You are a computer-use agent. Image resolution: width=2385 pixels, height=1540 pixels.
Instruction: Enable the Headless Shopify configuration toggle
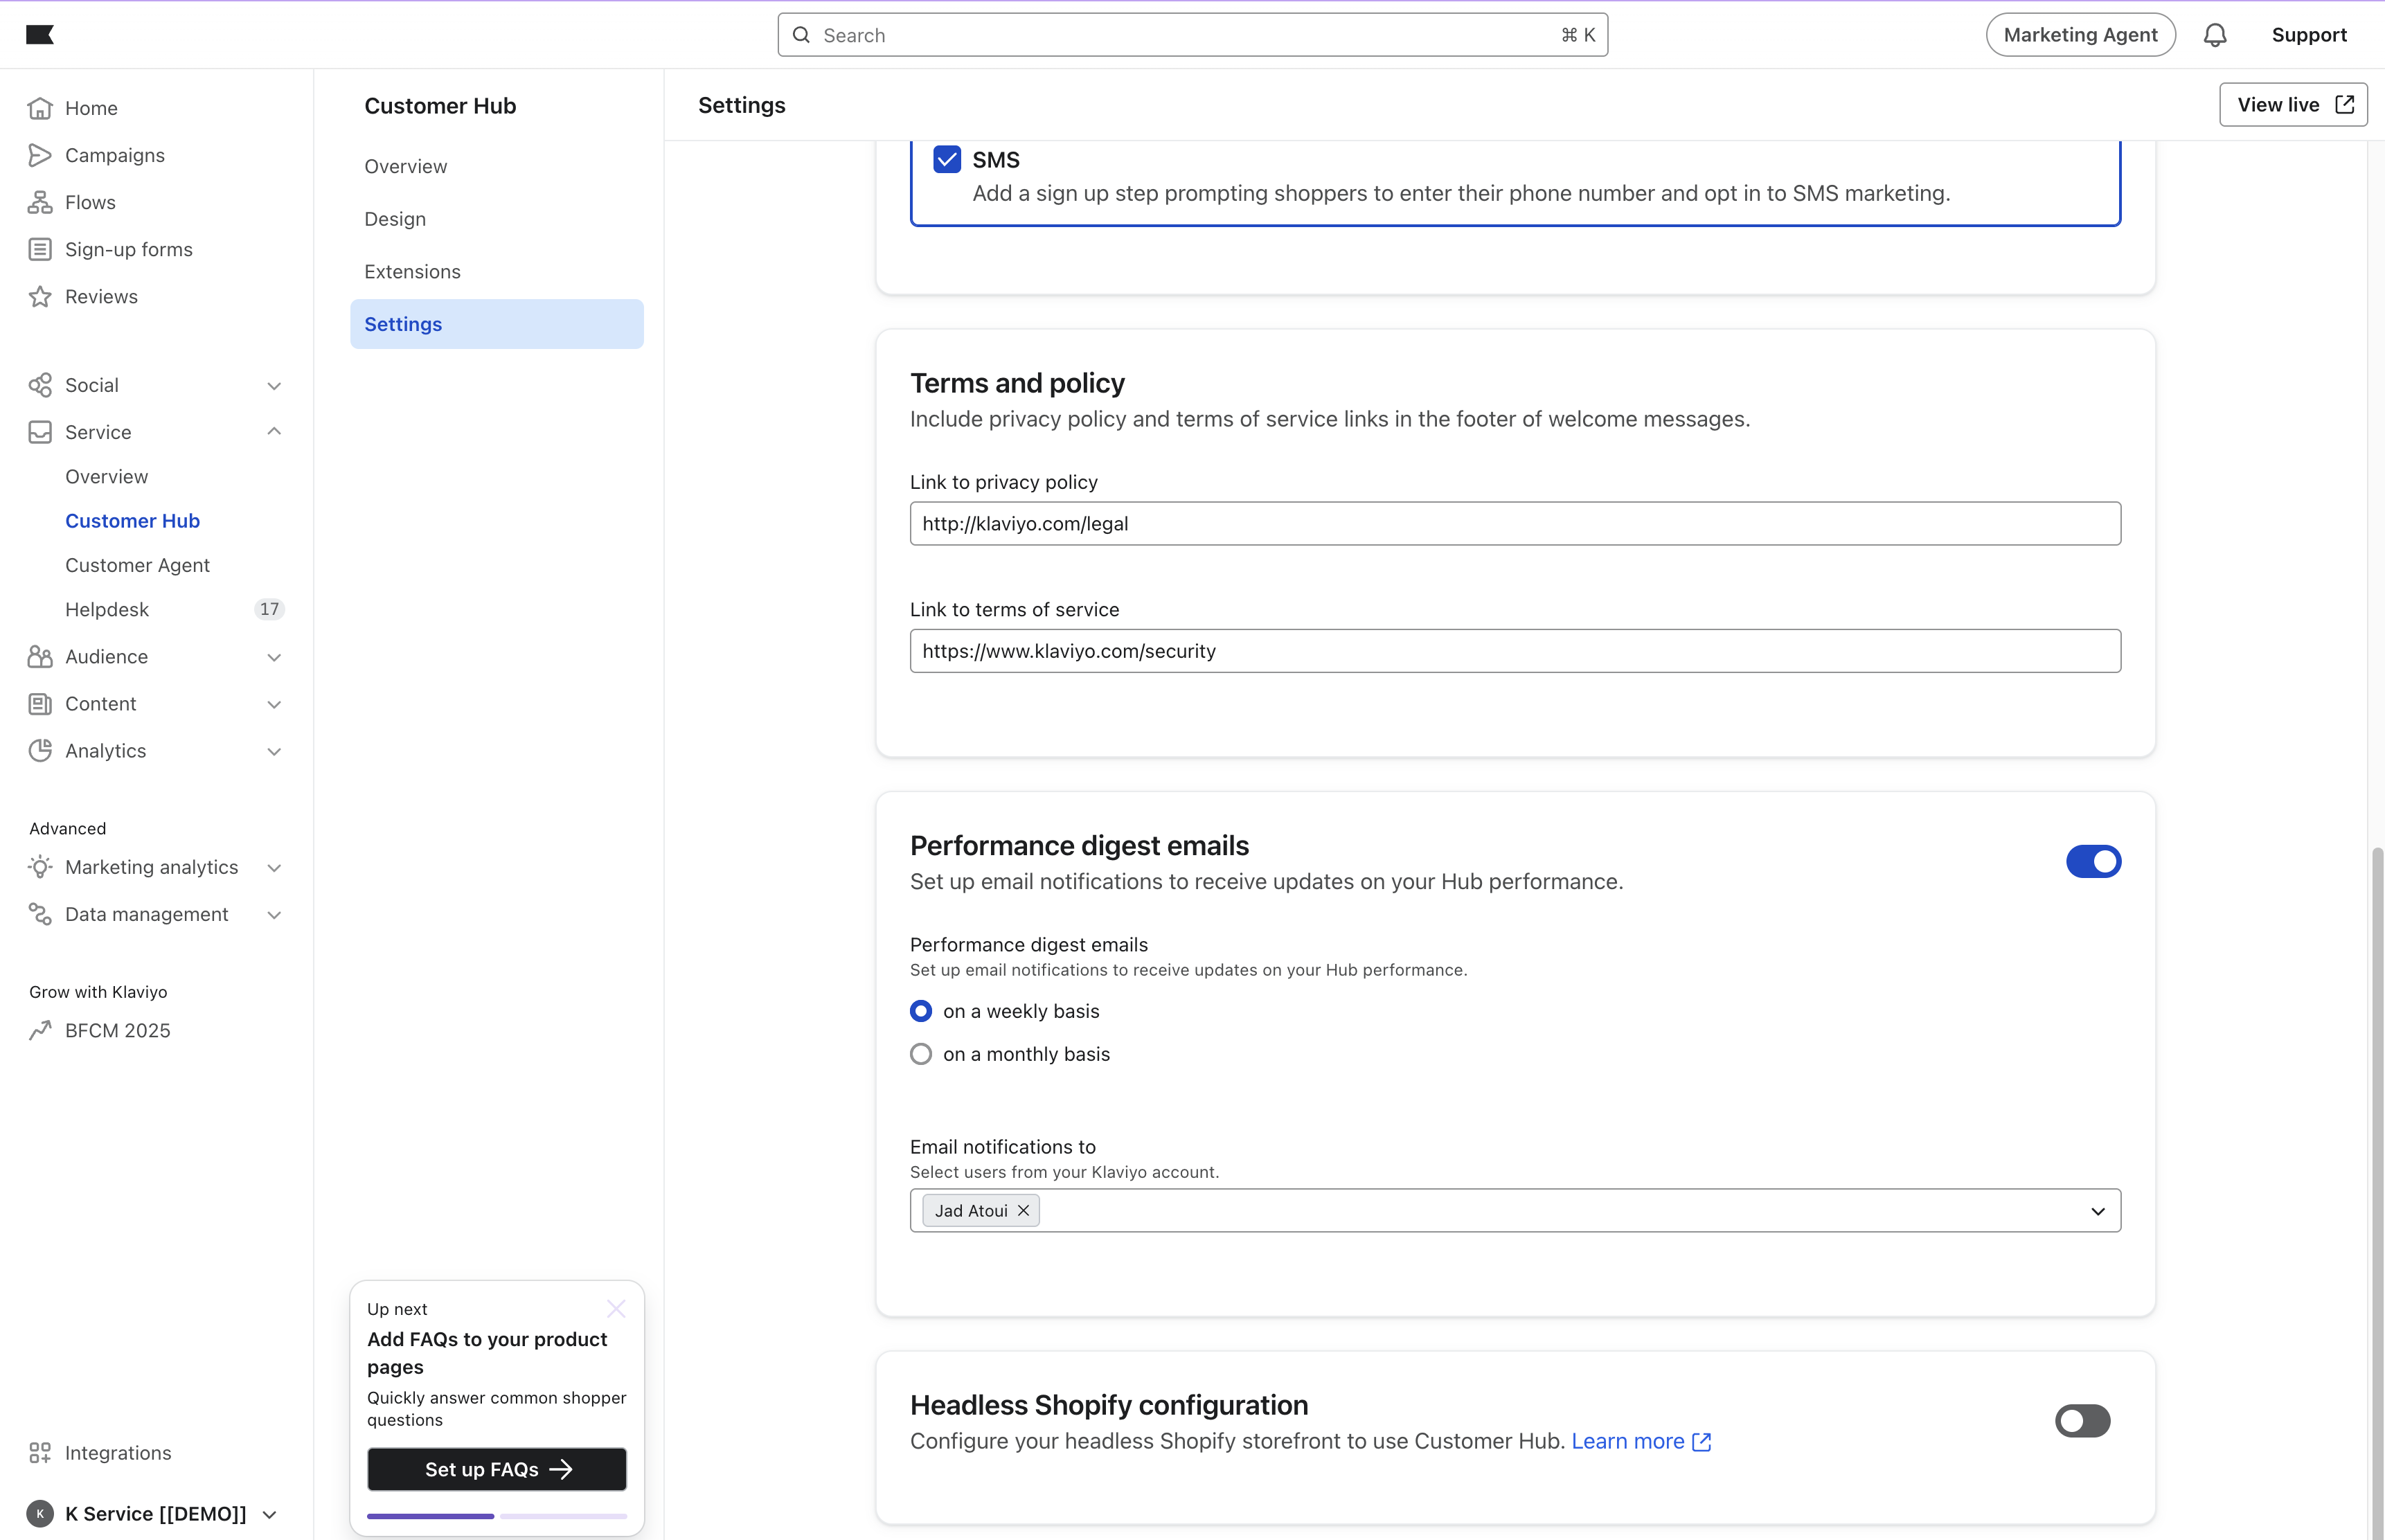(2082, 1420)
